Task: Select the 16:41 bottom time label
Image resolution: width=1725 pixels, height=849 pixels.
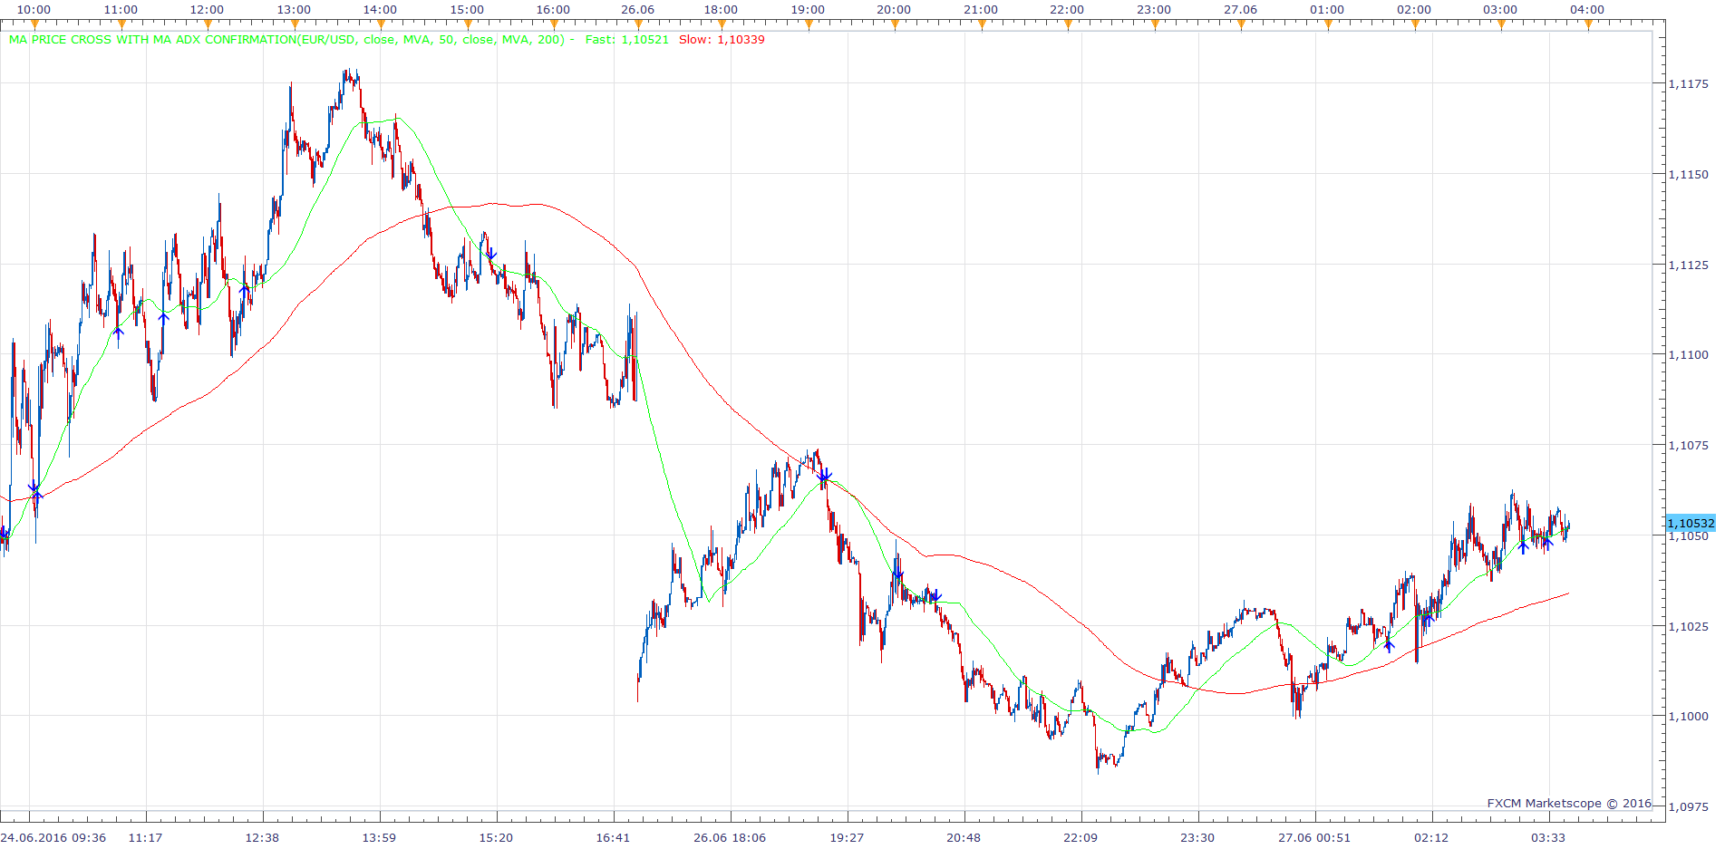Action: tap(613, 837)
